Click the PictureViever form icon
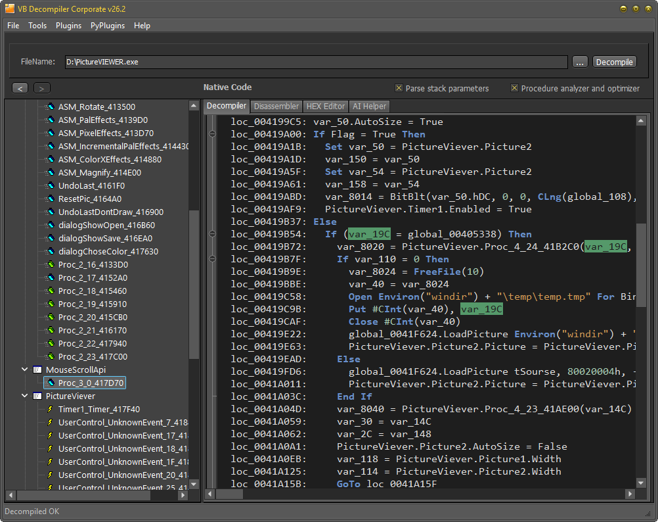658x522 pixels. (37, 396)
